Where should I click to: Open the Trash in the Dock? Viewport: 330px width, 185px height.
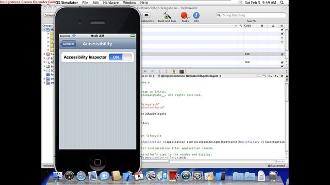tap(273, 176)
